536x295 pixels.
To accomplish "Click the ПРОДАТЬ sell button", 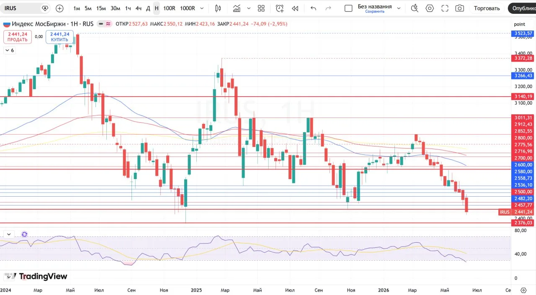I will 18,37.
